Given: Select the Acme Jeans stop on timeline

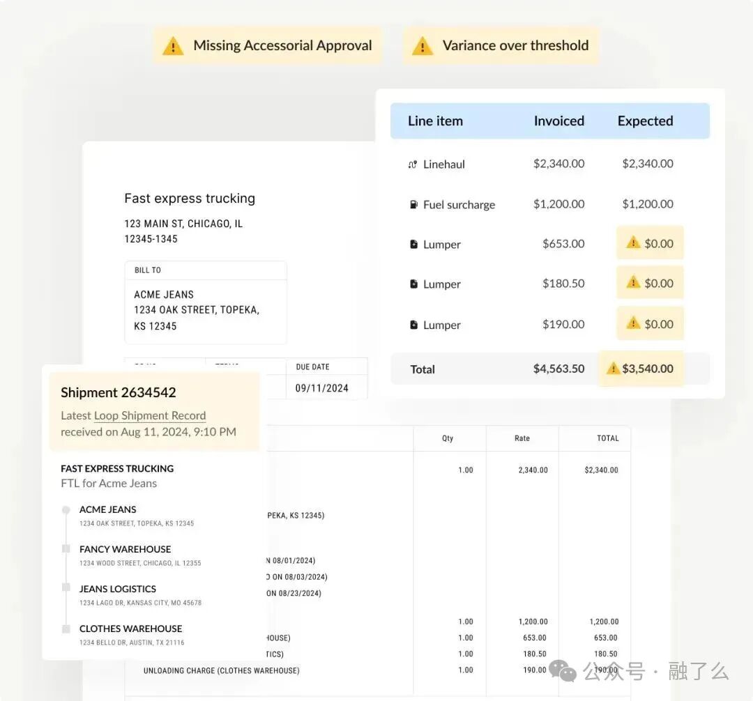Looking at the screenshot, I should point(108,510).
